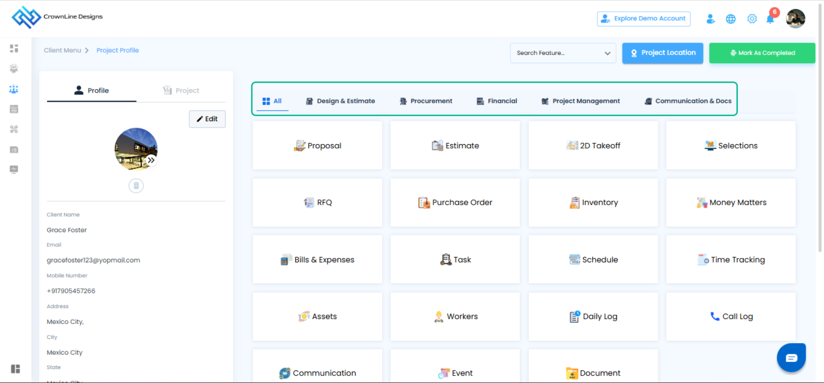Click the client name "Grace Foster"
Image resolution: width=824 pixels, height=383 pixels.
tap(67, 230)
